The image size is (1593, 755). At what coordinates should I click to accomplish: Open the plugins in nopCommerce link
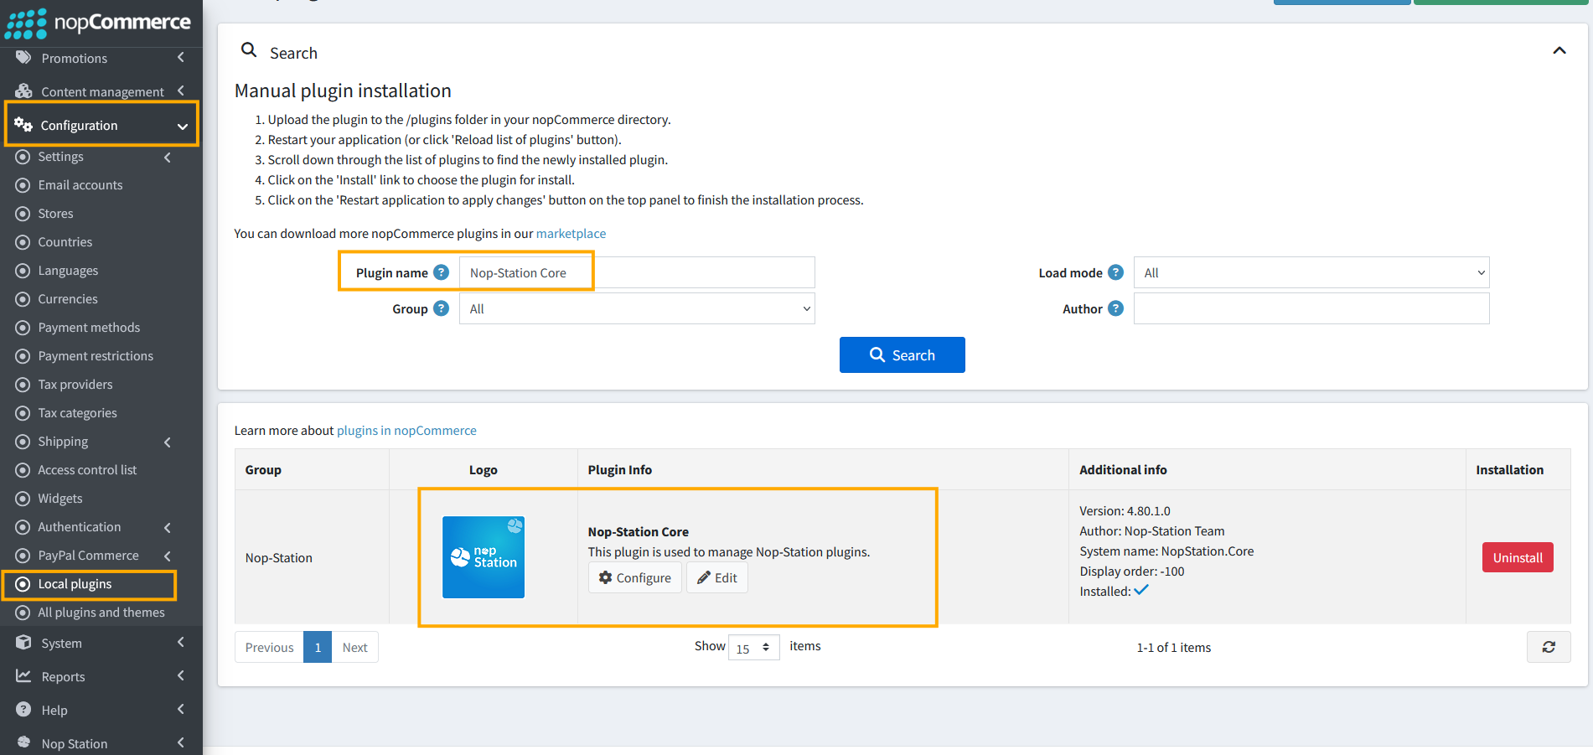pyautogui.click(x=406, y=431)
